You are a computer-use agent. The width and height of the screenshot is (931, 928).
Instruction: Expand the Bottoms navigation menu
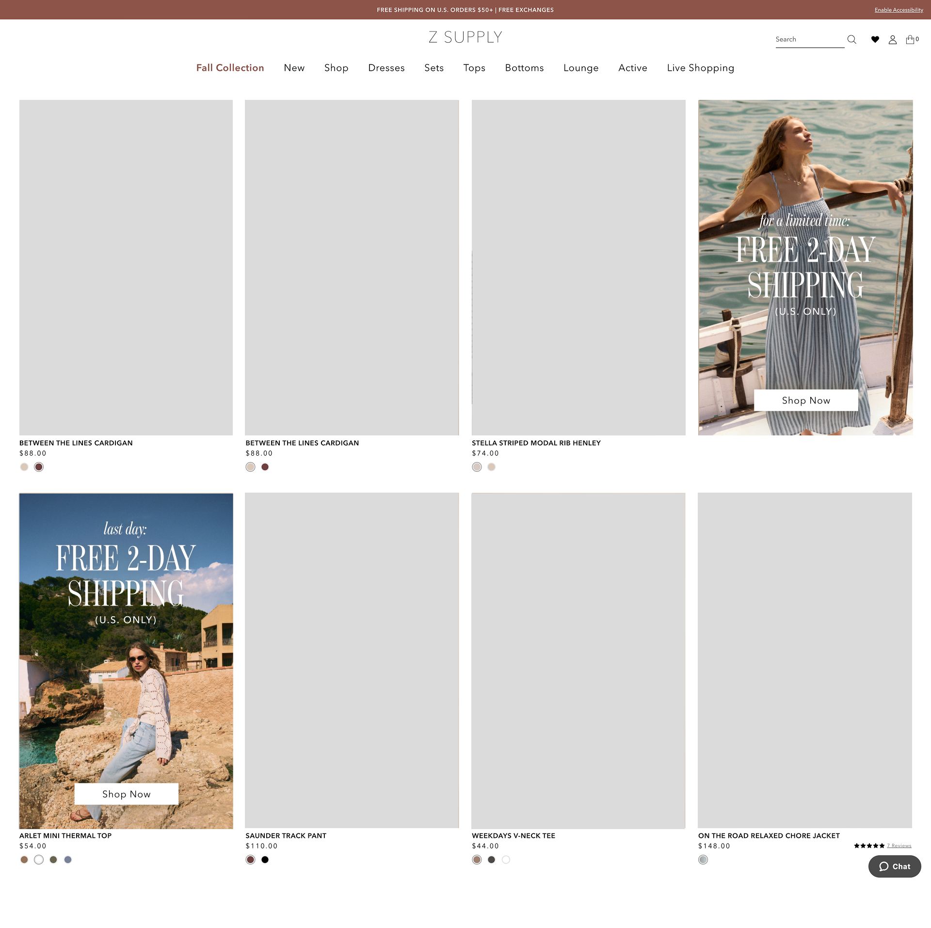point(524,68)
